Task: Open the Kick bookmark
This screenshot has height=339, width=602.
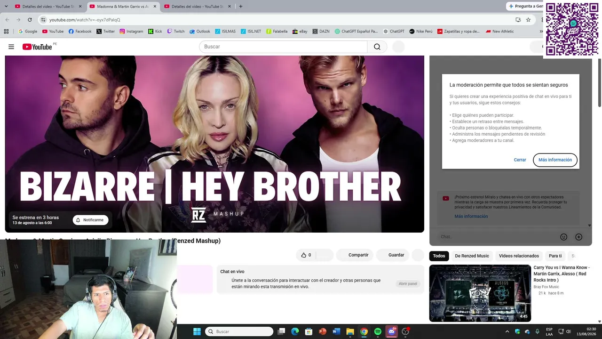Action: 155,32
